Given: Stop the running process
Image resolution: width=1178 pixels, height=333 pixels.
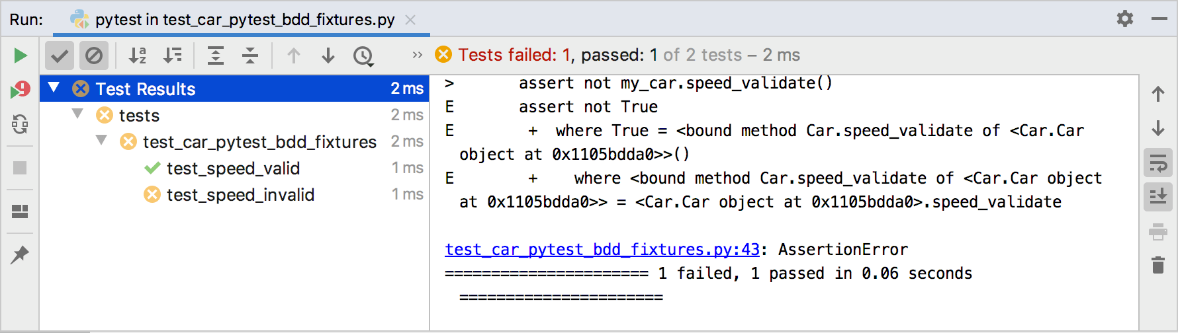Looking at the screenshot, I should point(20,168).
